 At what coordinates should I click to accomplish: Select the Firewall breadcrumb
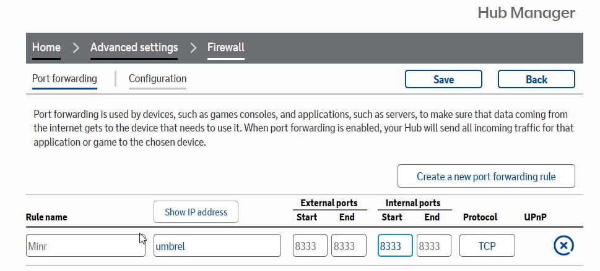click(x=225, y=48)
